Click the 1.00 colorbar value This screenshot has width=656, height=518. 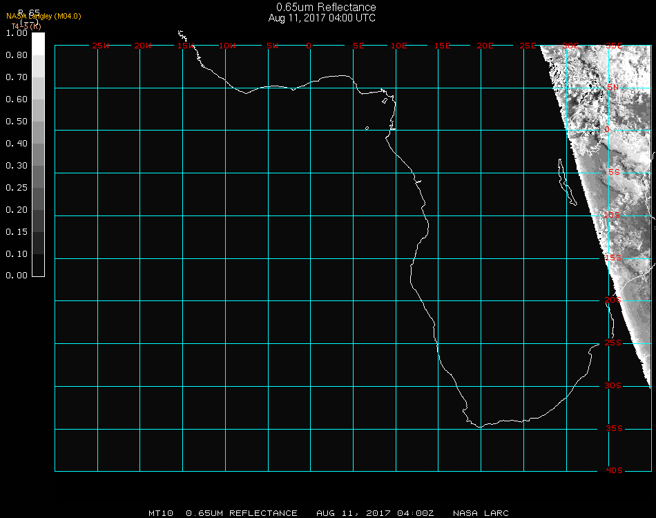pyautogui.click(x=17, y=33)
